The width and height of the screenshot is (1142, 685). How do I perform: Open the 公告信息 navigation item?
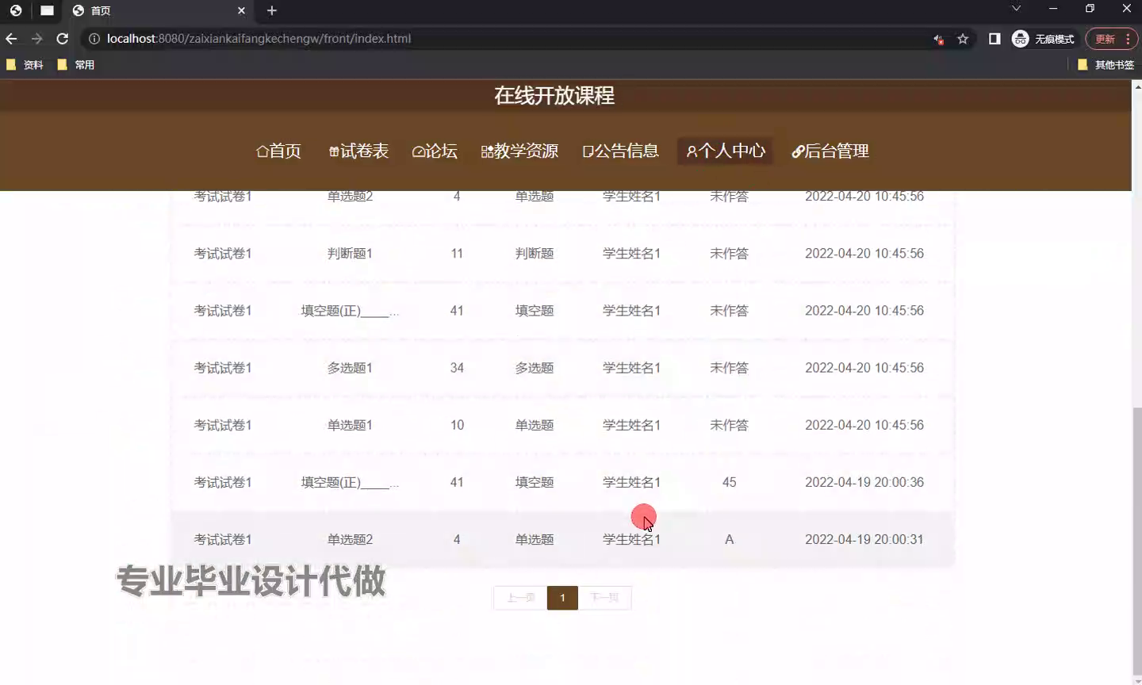[x=620, y=151]
